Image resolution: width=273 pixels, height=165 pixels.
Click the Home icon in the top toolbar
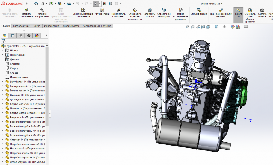(x=36, y=4)
